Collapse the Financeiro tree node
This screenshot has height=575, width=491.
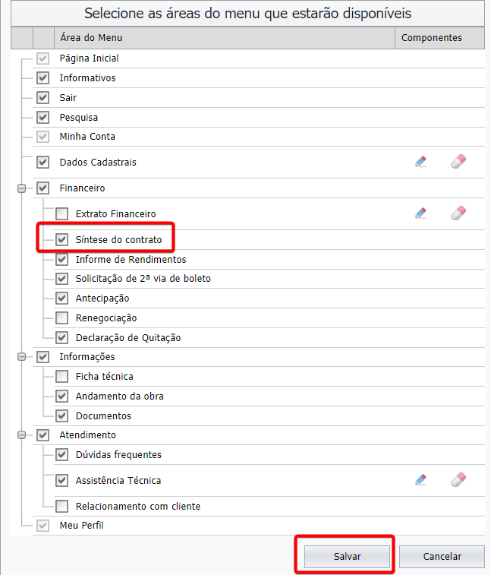click(21, 188)
